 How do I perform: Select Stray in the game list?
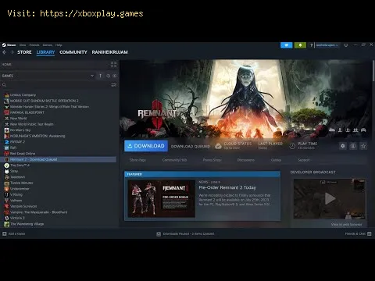pyautogui.click(x=14, y=171)
